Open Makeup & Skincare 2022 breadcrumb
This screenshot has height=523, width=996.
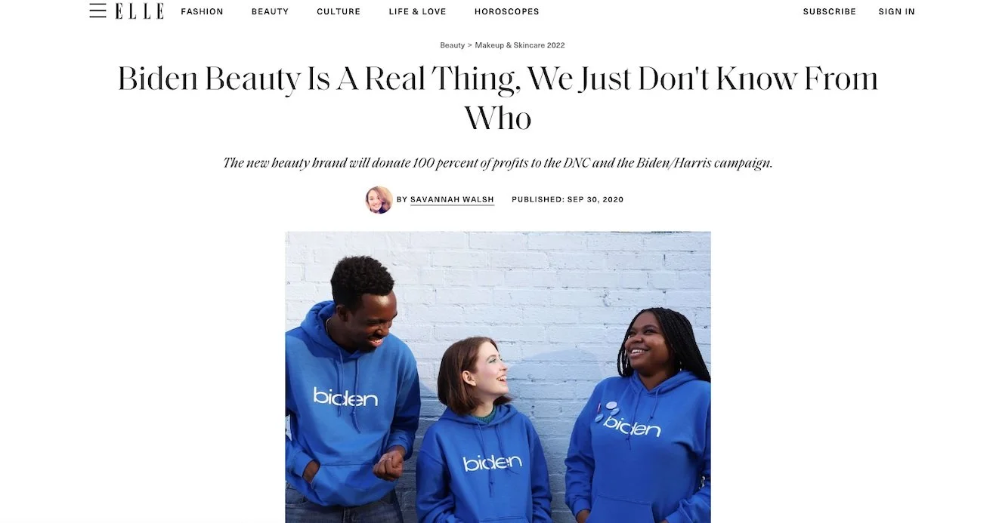519,45
